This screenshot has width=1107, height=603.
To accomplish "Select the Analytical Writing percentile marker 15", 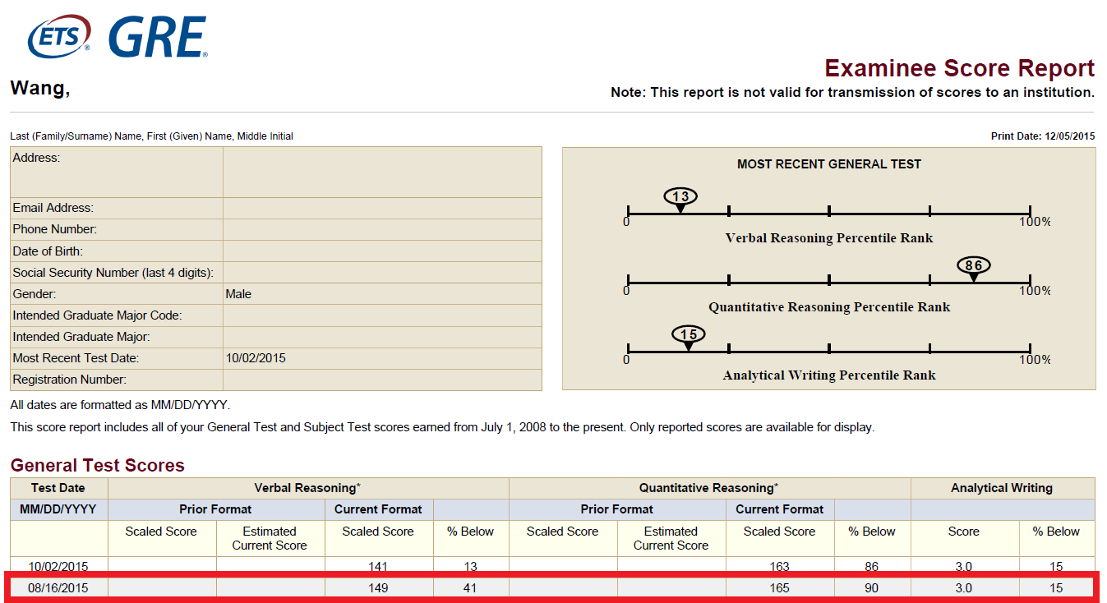I will click(689, 338).
